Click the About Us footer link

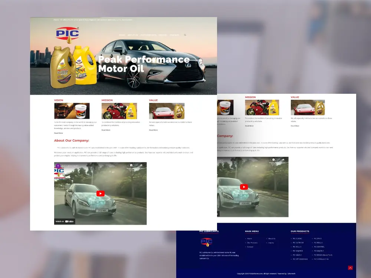[272, 239]
